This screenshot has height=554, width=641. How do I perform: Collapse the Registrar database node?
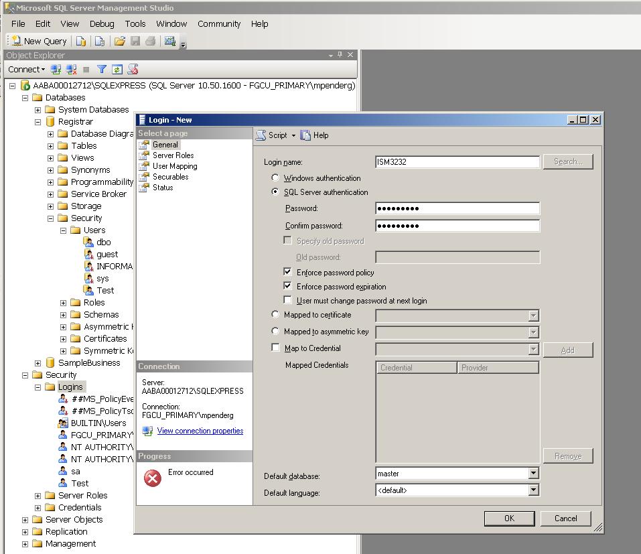(x=38, y=122)
